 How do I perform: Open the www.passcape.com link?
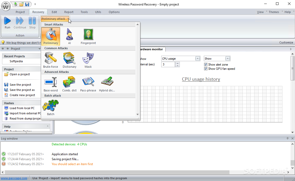(x=14, y=178)
